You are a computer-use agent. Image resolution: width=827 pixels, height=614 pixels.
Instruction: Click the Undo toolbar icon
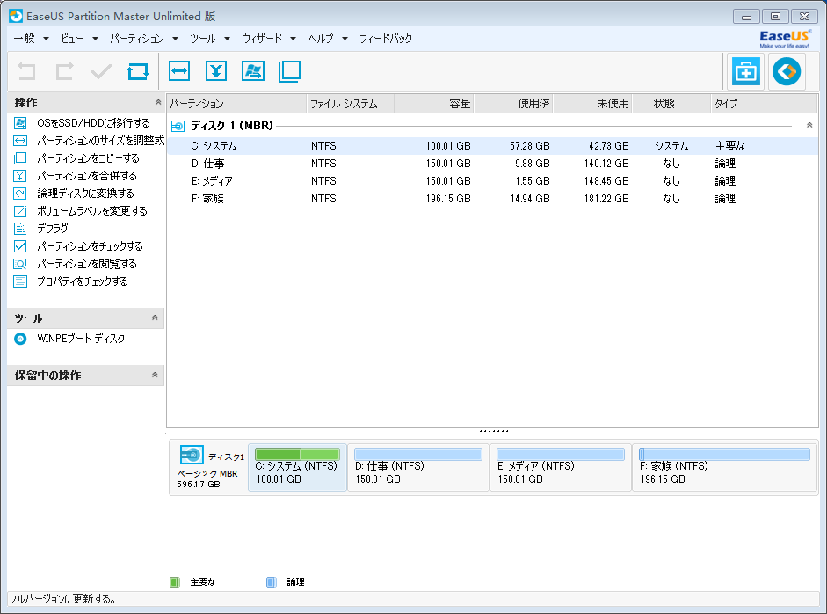click(26, 71)
